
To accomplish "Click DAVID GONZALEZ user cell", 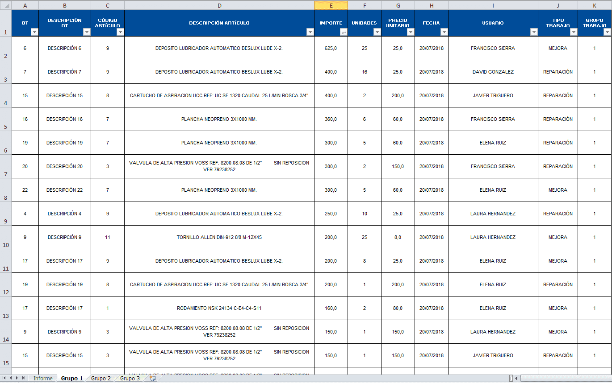I will coord(493,72).
